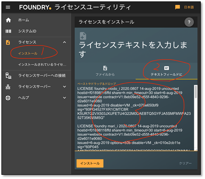Viewport: 205px width, 179px height.
Task: Select ライセンス in the sidebar
Action: [x=27, y=42]
